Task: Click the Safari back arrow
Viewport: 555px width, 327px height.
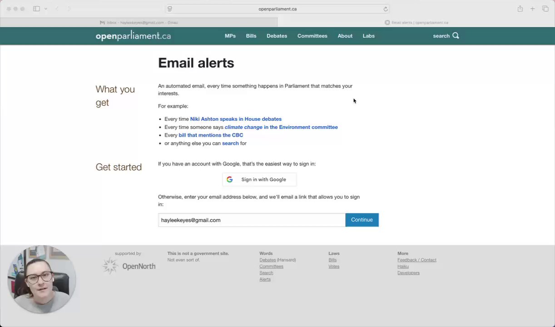Action: tap(57, 9)
